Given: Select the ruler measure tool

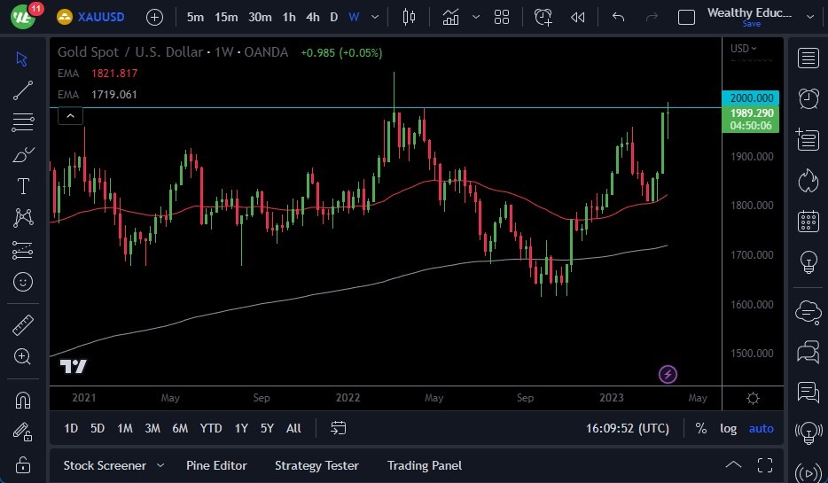Looking at the screenshot, I should [x=23, y=325].
